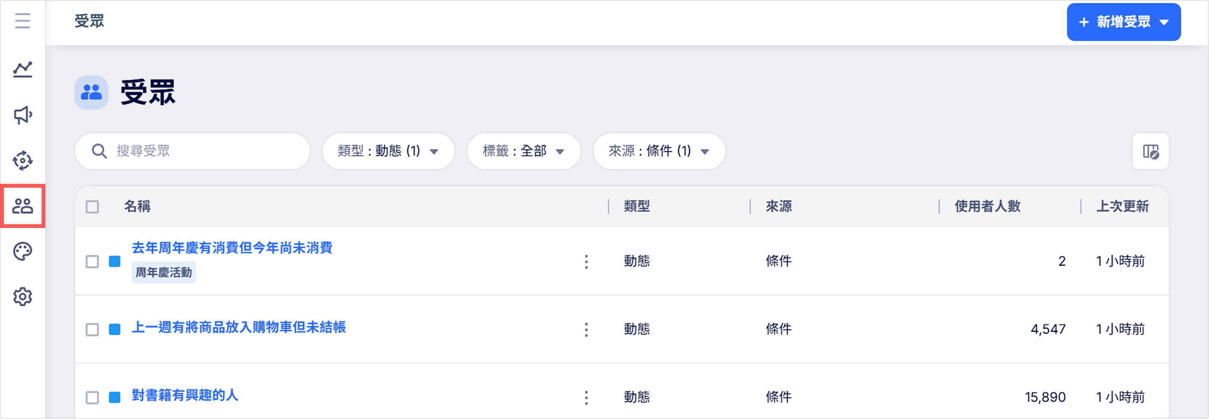Click the 搜尋受眾 search field

(x=192, y=151)
